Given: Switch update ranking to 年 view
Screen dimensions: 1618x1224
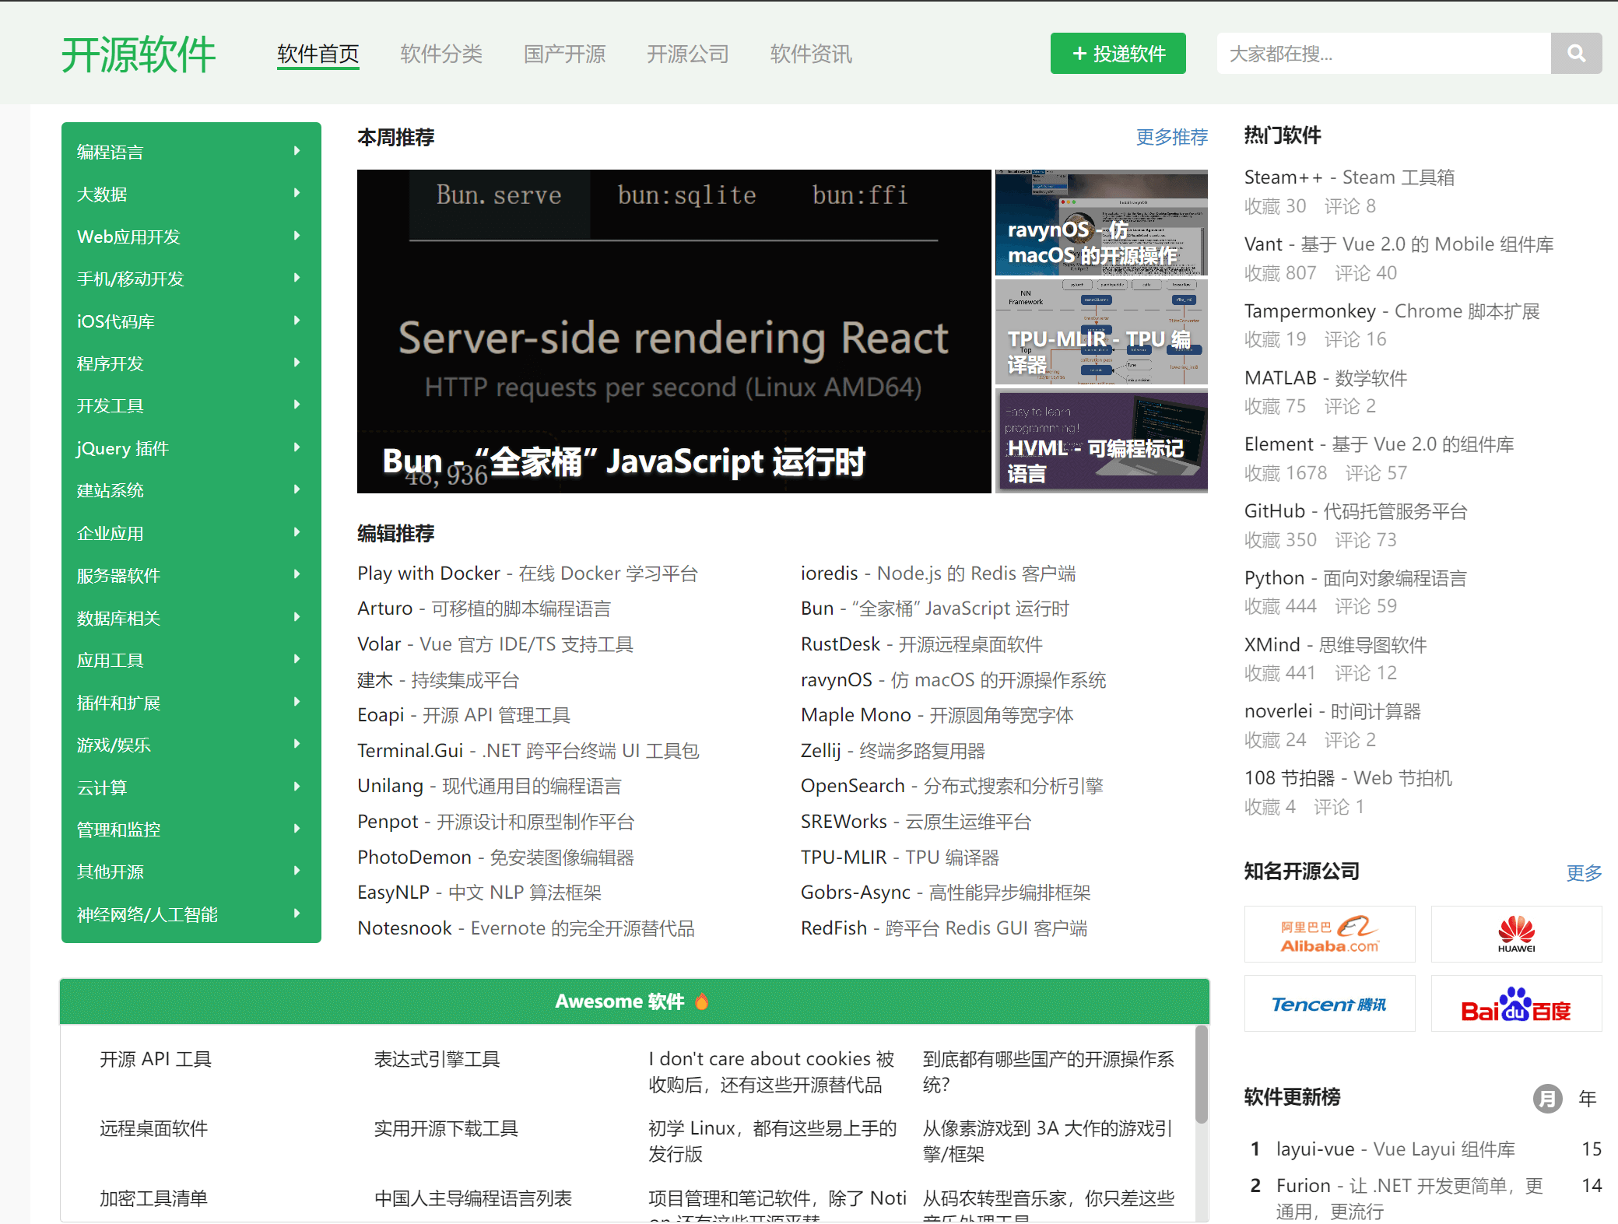Looking at the screenshot, I should coord(1588,1099).
